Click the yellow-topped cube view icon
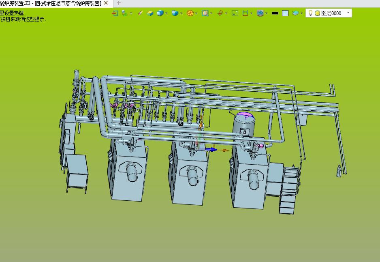Screen dimensions: 380x262 150,13
